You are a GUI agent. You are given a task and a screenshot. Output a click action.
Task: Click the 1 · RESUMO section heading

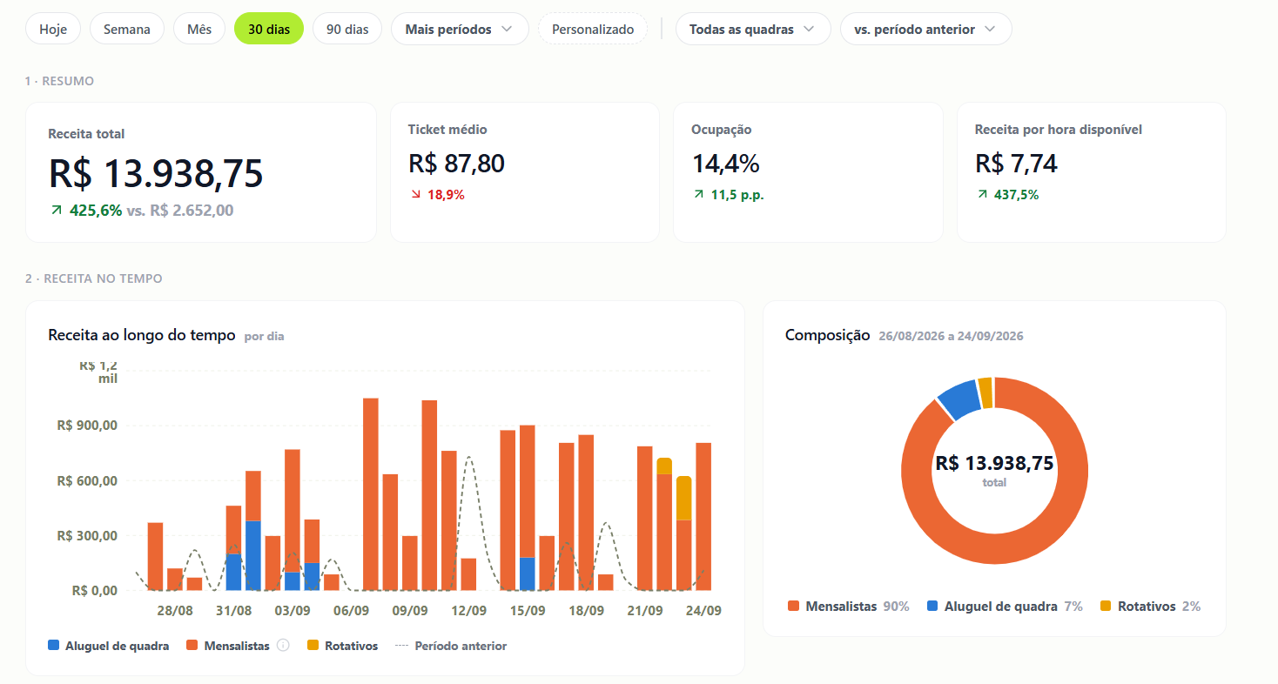(x=59, y=81)
